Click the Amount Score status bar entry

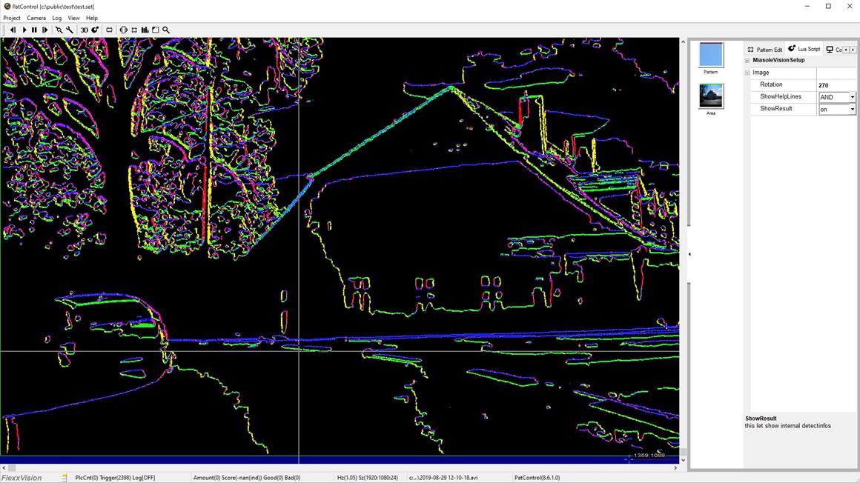(247, 478)
